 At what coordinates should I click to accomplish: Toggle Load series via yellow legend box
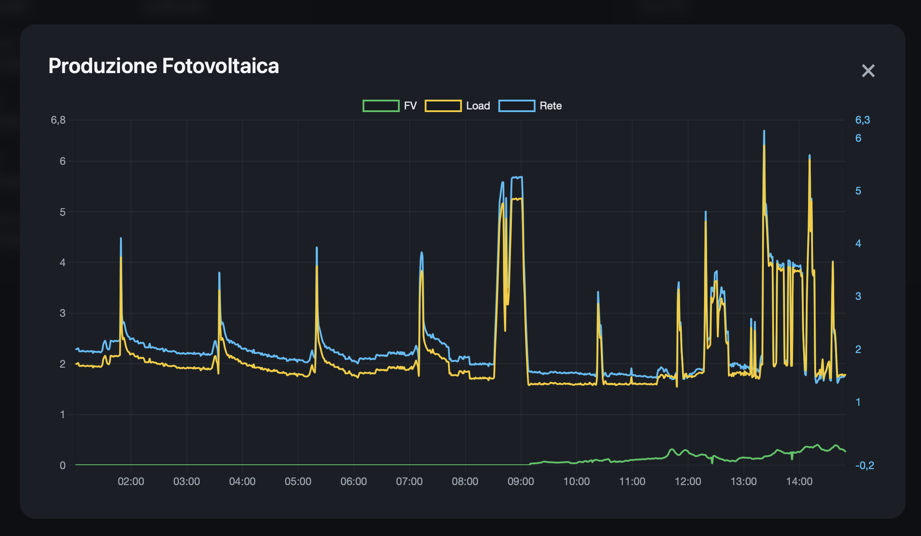443,106
